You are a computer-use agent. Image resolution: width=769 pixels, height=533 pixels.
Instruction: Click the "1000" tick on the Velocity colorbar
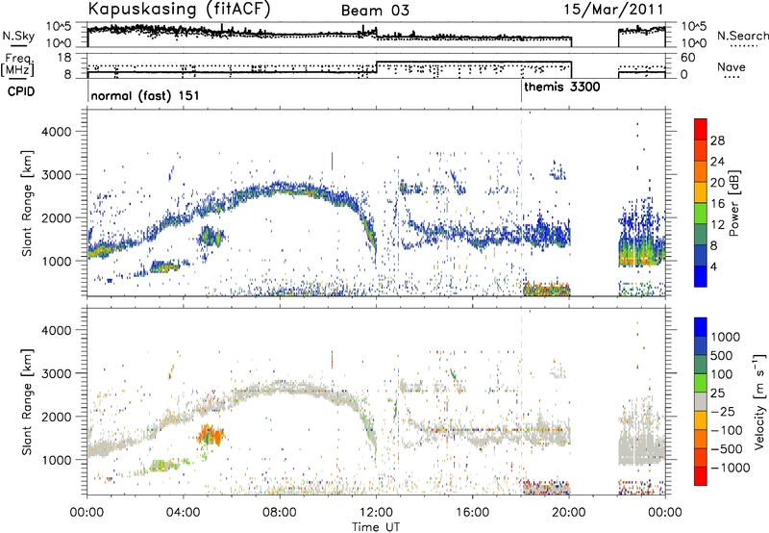pos(726,337)
